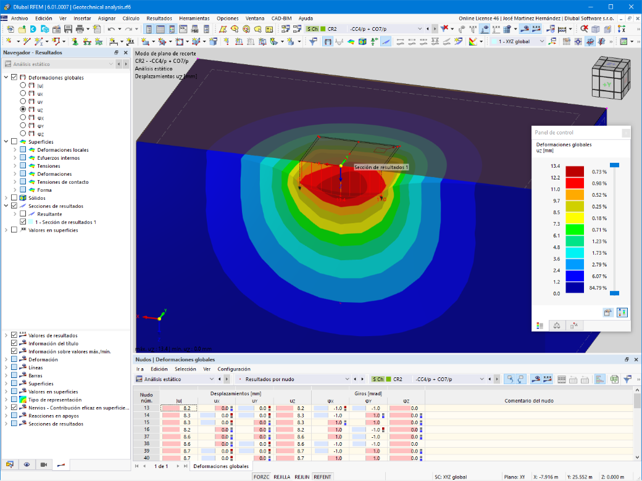Image resolution: width=642 pixels, height=481 pixels.
Task: Click the Print icon in toolbar
Action: [x=80, y=29]
